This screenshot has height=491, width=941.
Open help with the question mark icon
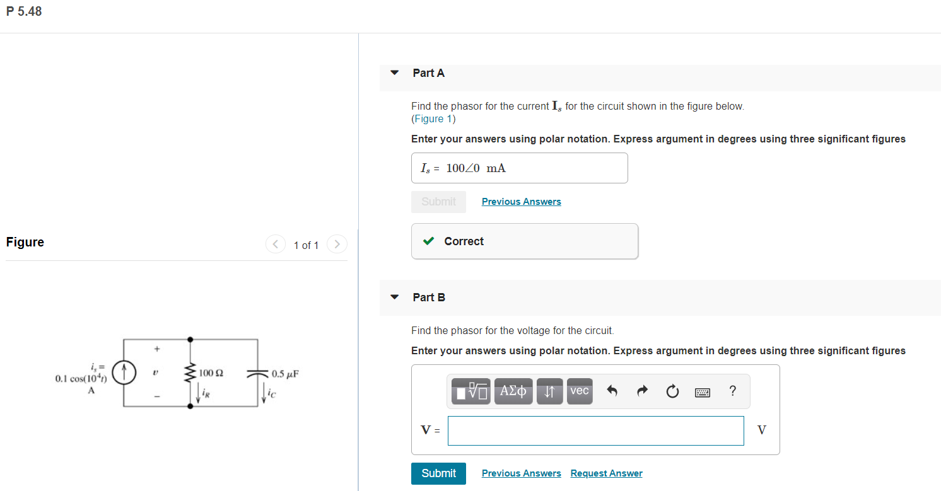732,391
